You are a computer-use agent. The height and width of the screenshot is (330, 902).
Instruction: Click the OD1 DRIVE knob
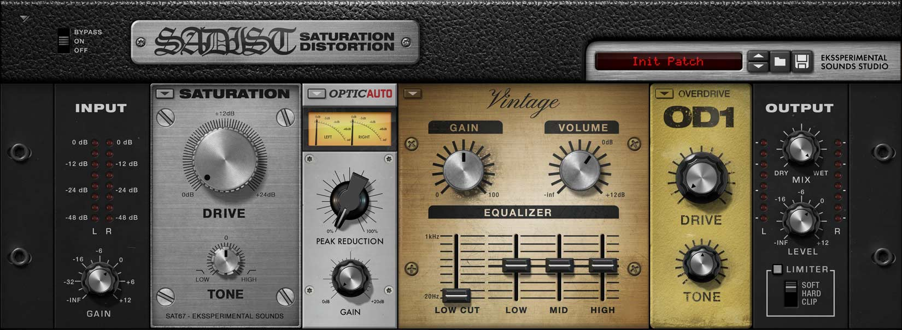click(701, 179)
